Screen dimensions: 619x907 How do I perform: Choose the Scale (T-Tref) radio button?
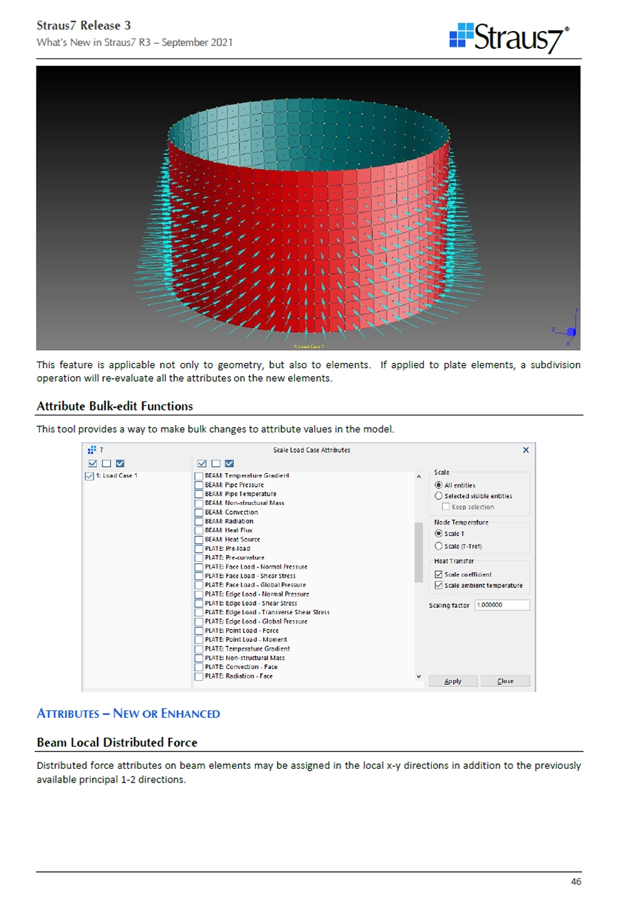click(x=439, y=547)
